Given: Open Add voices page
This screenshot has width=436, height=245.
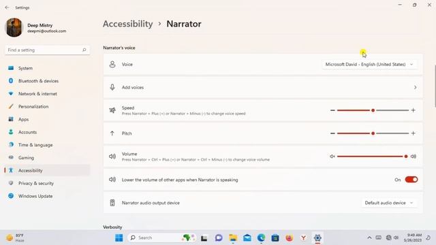Looking at the screenshot, I should [263, 87].
